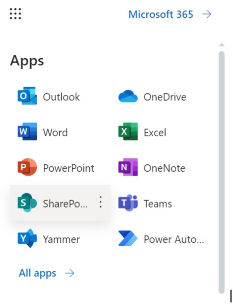
Task: Open OneDrive cloud icon
Action: coord(128,96)
